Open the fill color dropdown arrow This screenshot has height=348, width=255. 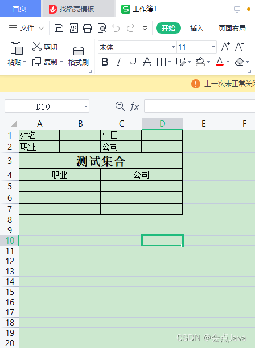click(x=208, y=62)
